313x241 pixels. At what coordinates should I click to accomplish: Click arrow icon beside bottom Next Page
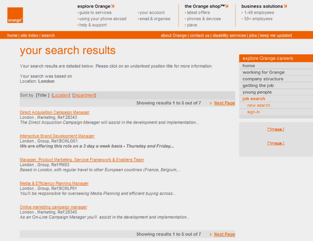(211, 234)
